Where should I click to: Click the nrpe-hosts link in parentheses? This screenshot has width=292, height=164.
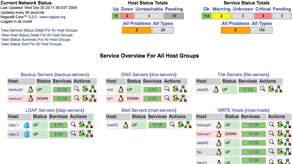pos(258,110)
